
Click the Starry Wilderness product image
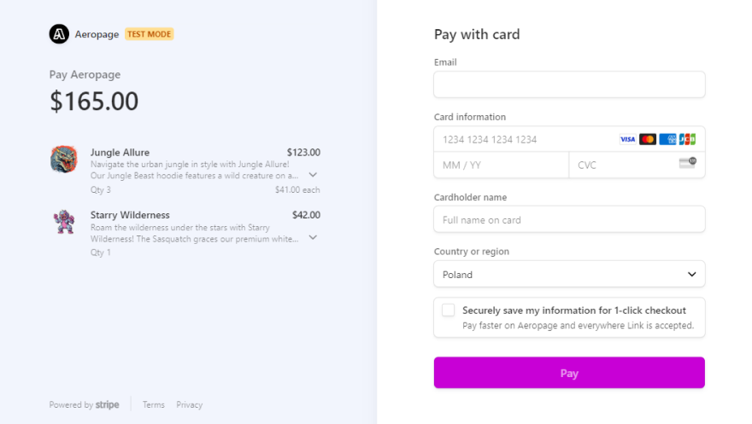coord(64,222)
